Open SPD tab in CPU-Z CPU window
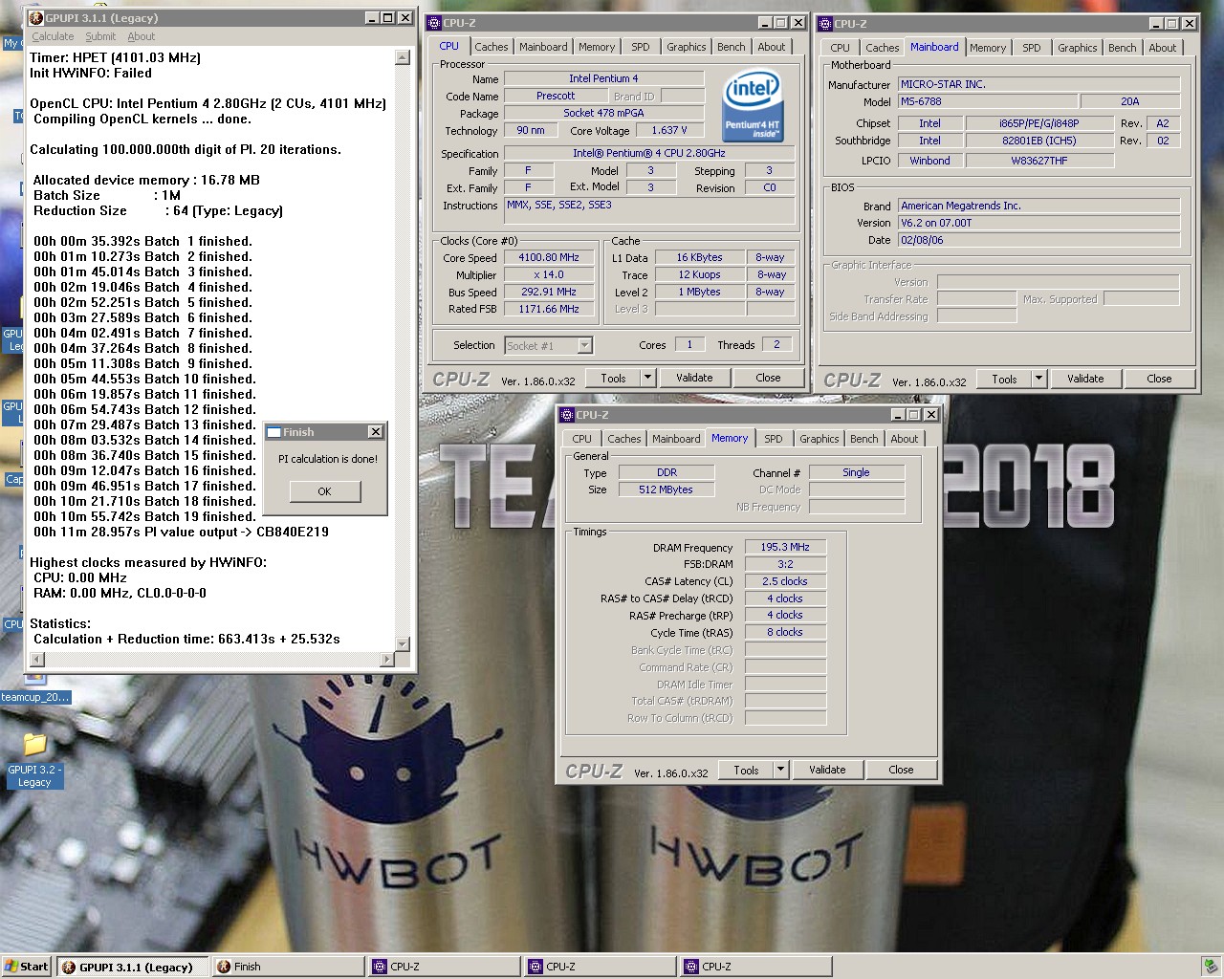The height and width of the screenshot is (979, 1224). point(641,47)
